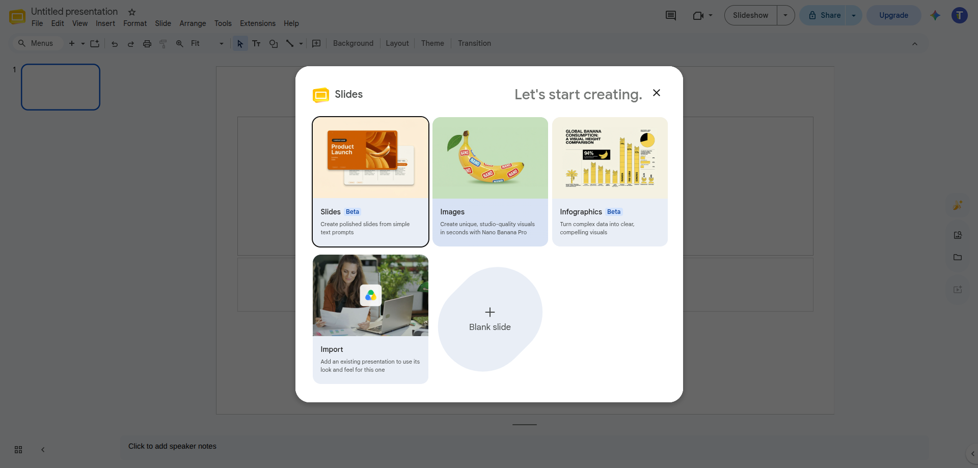Select the Infographics Beta card
978x468 pixels.
tap(610, 182)
